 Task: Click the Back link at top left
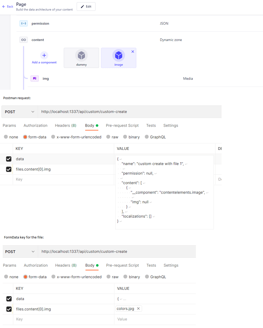pos(7,6)
